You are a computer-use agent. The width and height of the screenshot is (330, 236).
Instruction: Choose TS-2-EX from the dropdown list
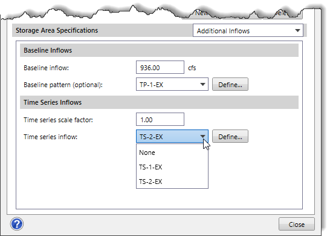172,182
